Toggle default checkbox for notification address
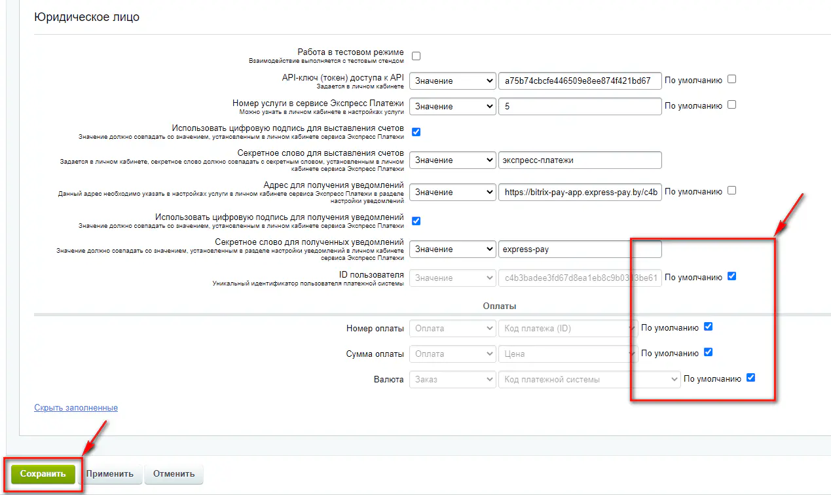This screenshot has width=831, height=495. 732,191
